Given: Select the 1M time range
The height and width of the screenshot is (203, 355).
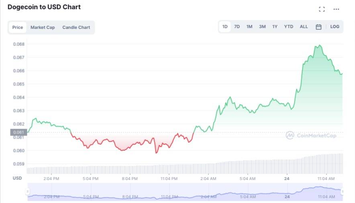Looking at the screenshot, I should pyautogui.click(x=249, y=27).
